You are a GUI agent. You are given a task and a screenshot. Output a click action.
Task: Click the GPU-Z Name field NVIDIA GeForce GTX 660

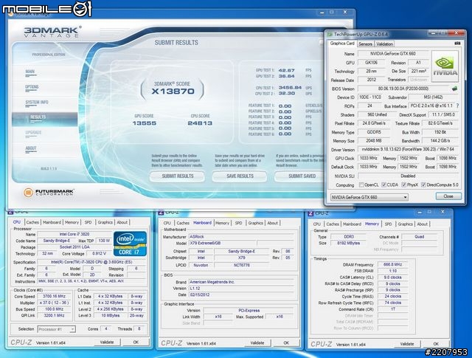[x=393, y=54]
